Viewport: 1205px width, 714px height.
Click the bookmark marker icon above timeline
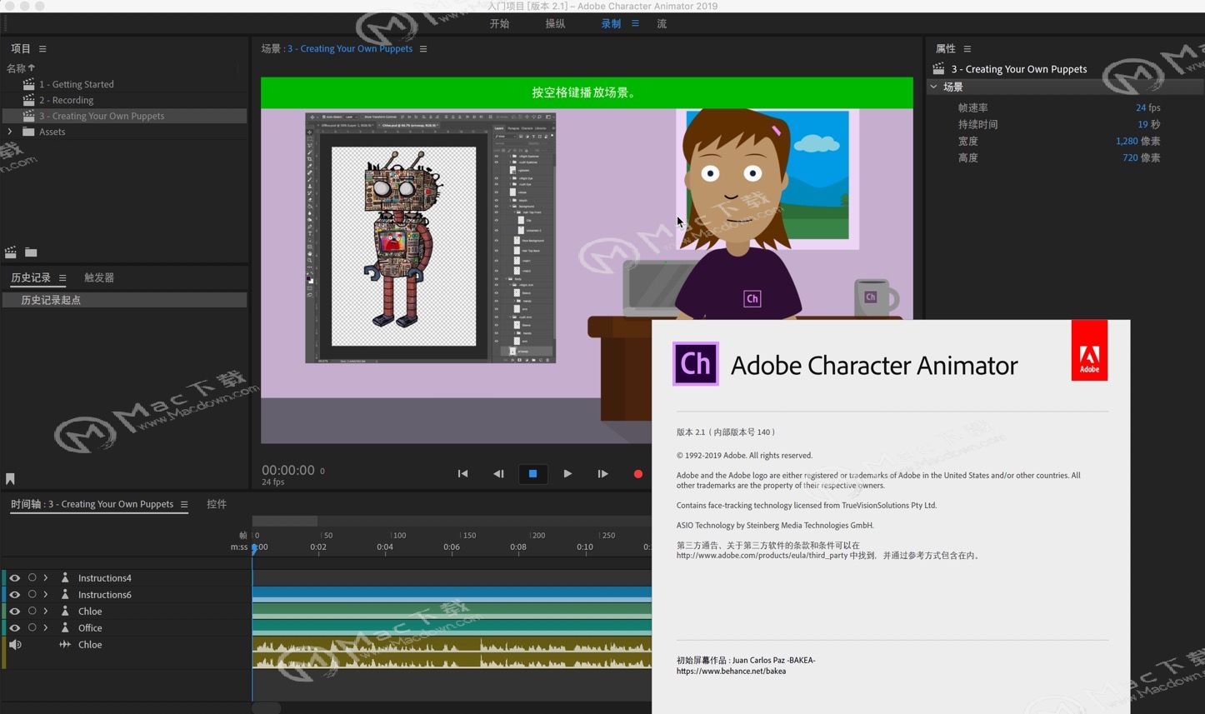pos(10,479)
